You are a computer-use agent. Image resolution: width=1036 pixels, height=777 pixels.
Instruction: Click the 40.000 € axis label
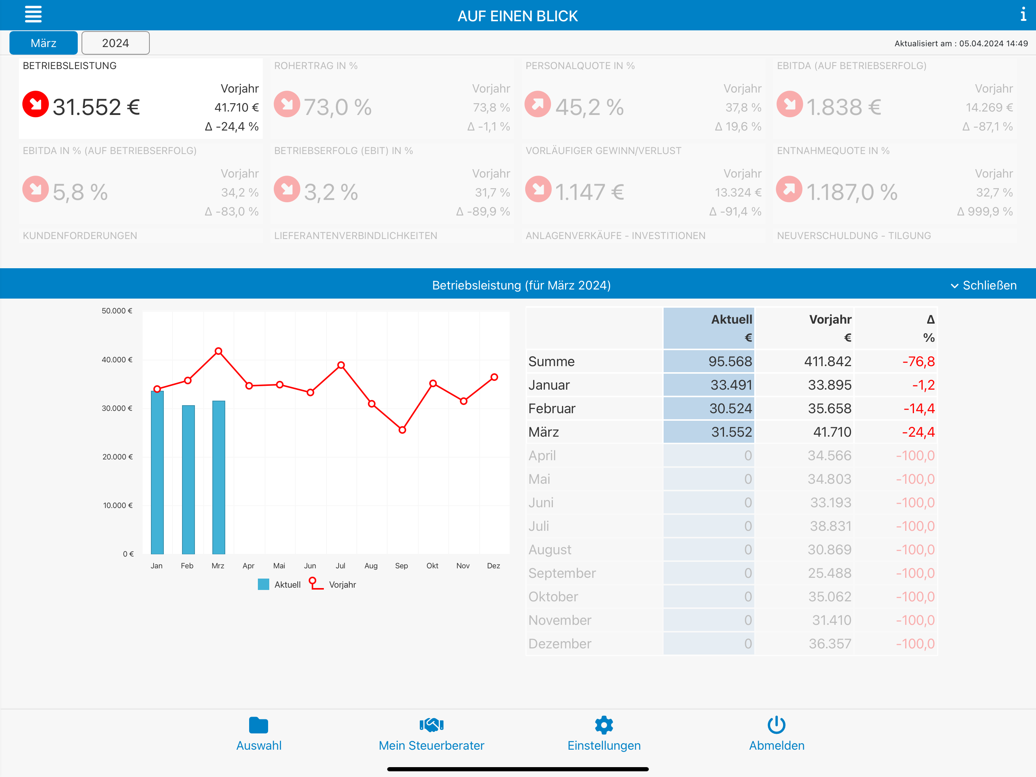pyautogui.click(x=117, y=359)
